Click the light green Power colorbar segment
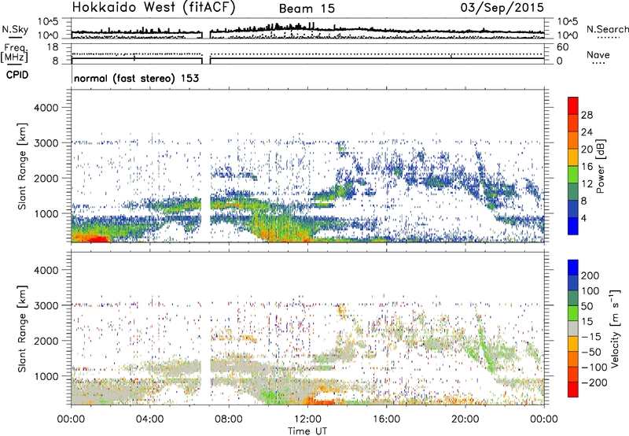This screenshot has height=436, width=629. point(573,175)
